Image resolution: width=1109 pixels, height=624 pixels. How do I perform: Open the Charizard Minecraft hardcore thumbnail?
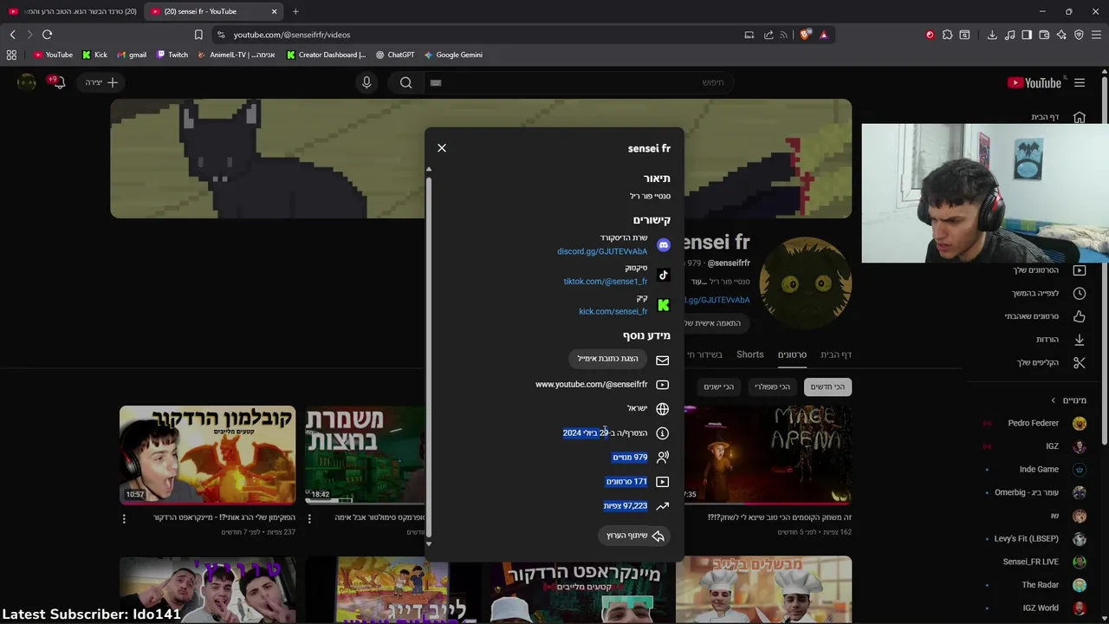pyautogui.click(x=208, y=455)
